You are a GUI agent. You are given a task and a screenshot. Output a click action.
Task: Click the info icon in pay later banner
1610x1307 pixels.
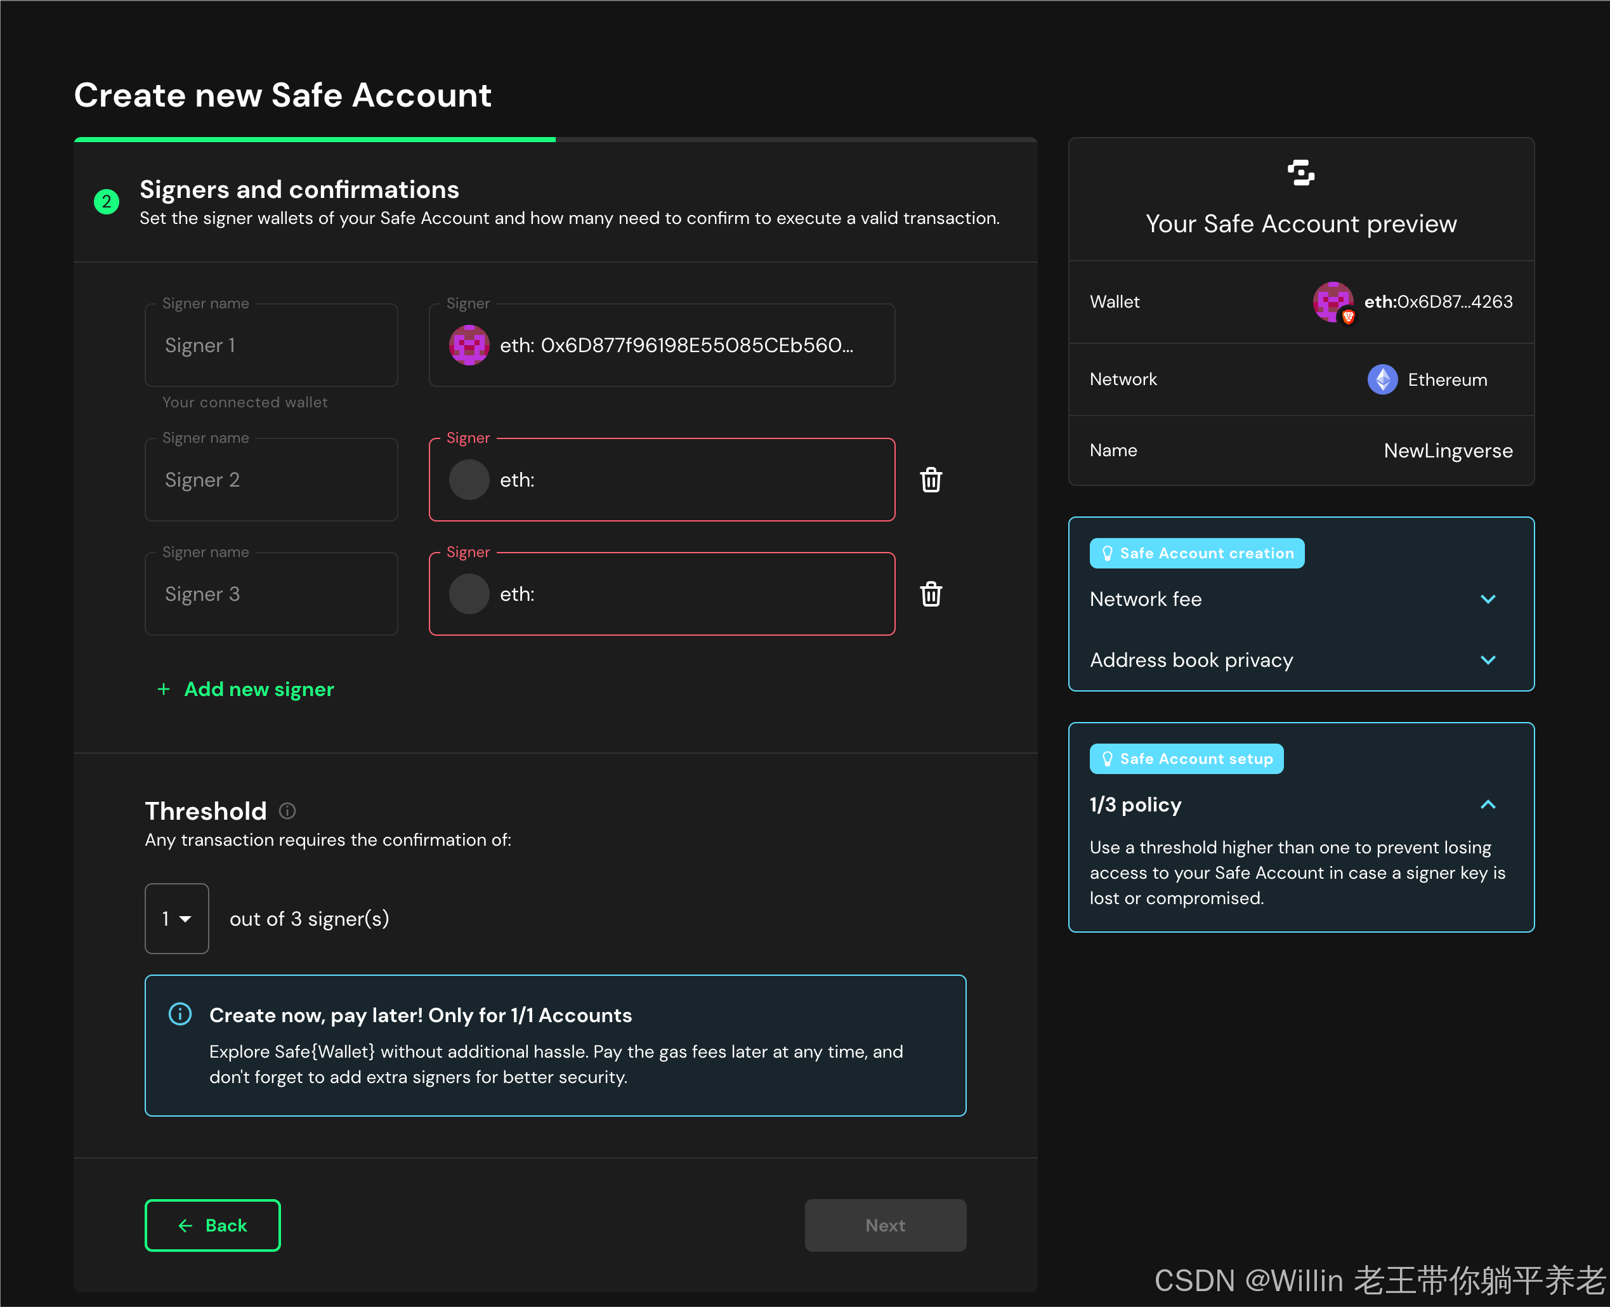click(180, 1014)
